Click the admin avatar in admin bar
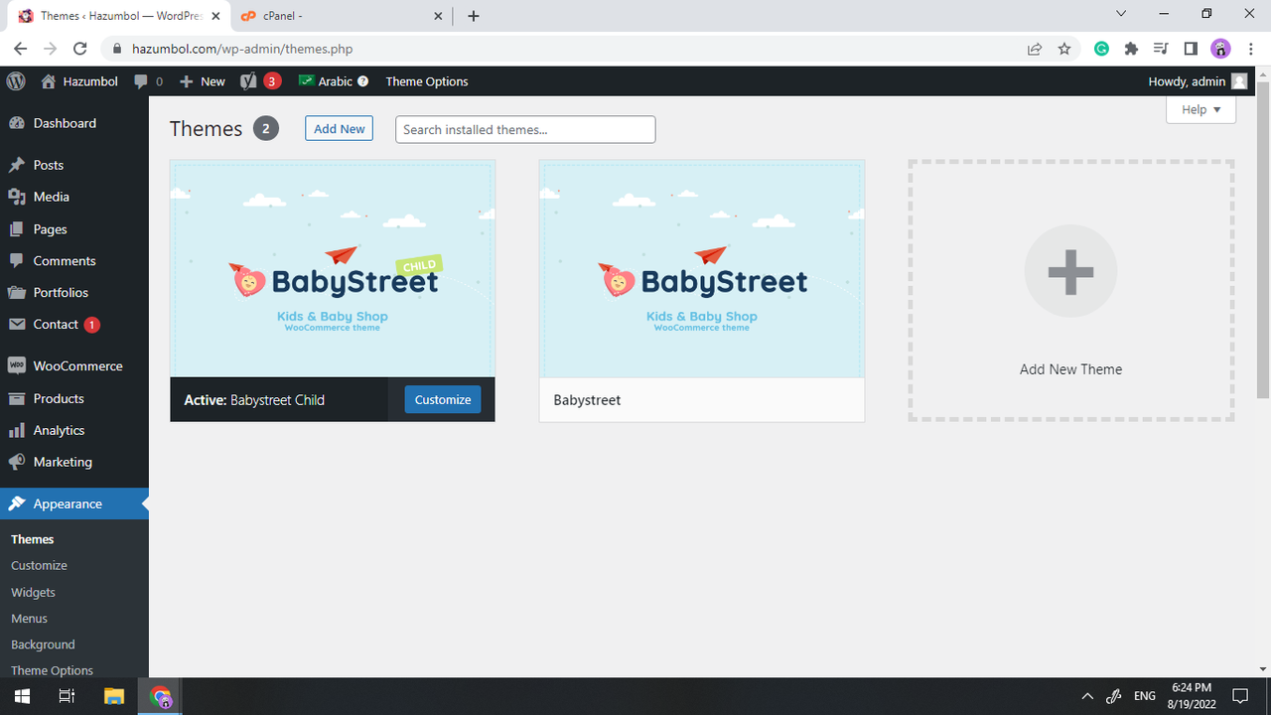The height and width of the screenshot is (715, 1271). (1239, 81)
